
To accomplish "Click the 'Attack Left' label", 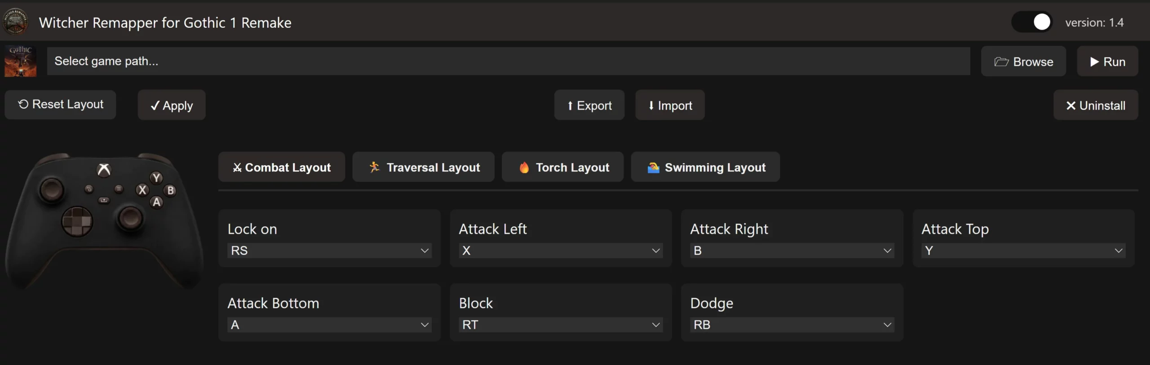I will [493, 229].
